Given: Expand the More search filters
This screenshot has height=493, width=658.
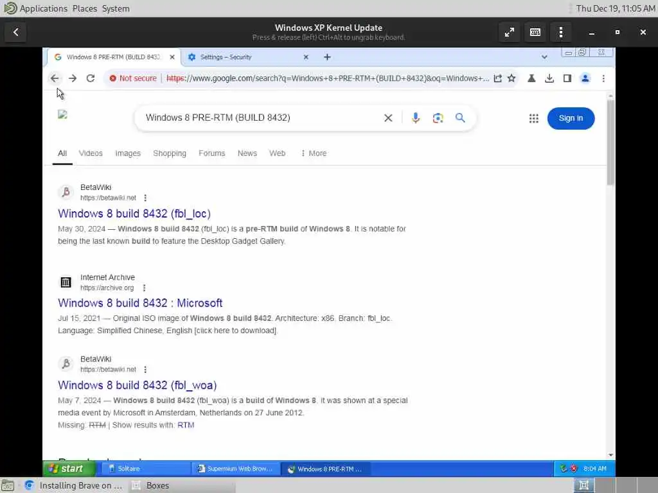Looking at the screenshot, I should click(314, 153).
